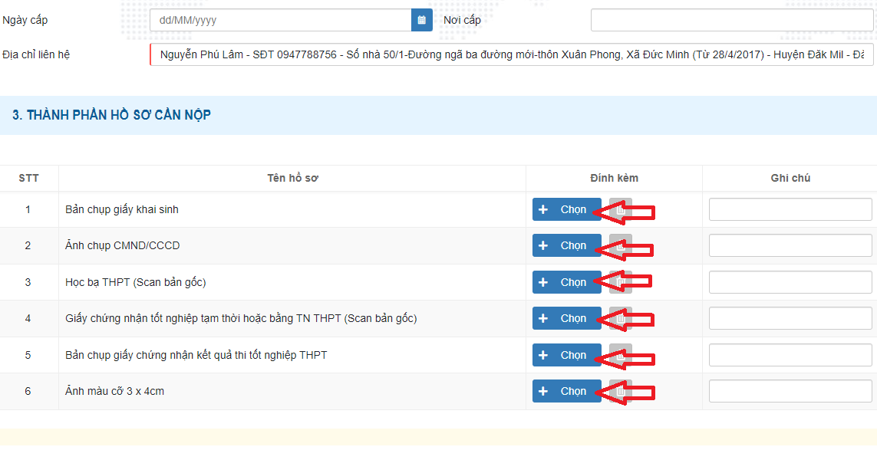Click the 'Giấy chứng nhận tốt nghiệp tạm thời' row text

click(241, 319)
